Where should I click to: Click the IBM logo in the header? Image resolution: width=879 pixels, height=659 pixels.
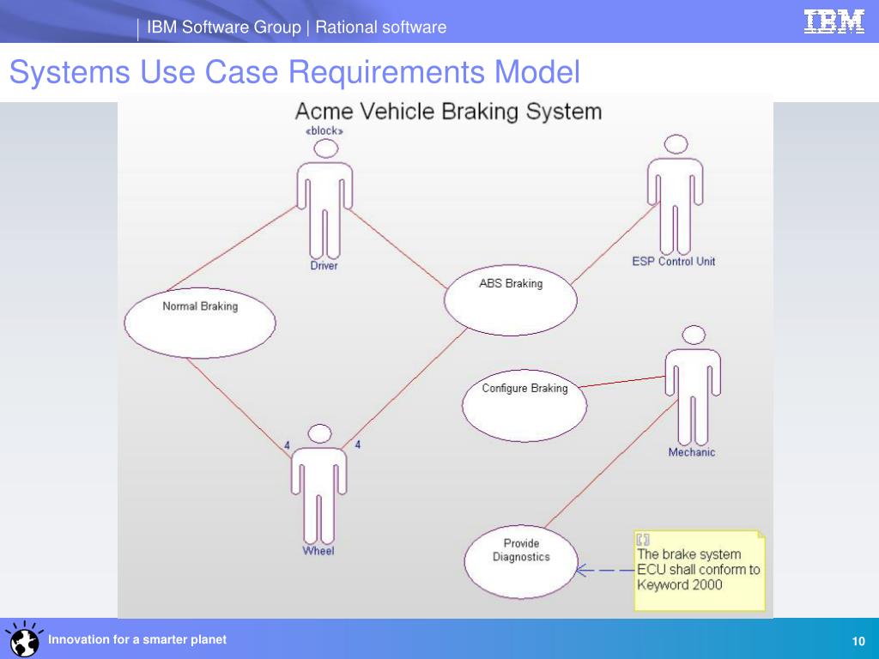click(x=834, y=21)
